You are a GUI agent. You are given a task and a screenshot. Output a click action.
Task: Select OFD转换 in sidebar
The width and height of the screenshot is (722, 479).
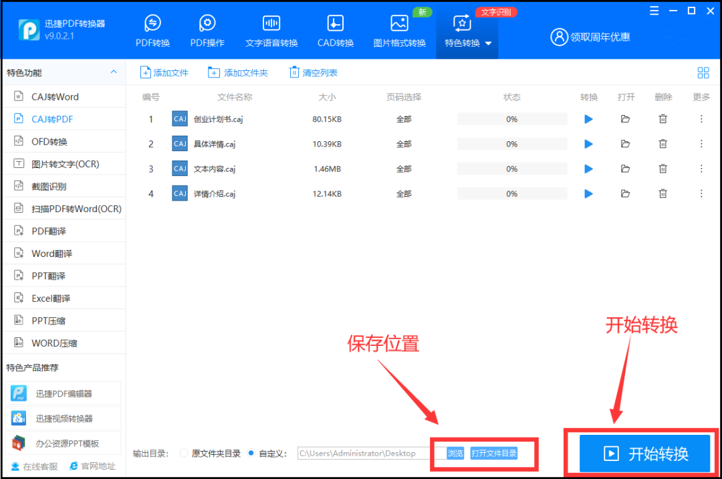(x=64, y=141)
